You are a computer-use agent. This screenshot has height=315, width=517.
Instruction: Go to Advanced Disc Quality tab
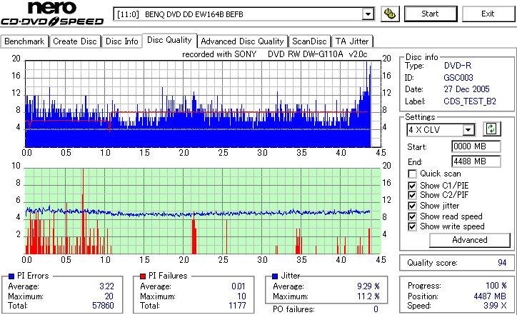pyautogui.click(x=242, y=41)
